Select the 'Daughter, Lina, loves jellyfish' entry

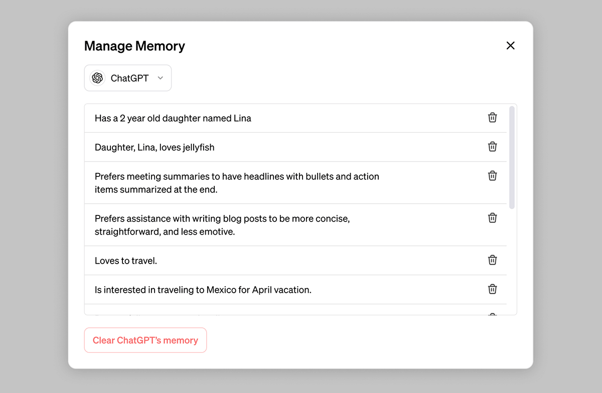pyautogui.click(x=295, y=147)
